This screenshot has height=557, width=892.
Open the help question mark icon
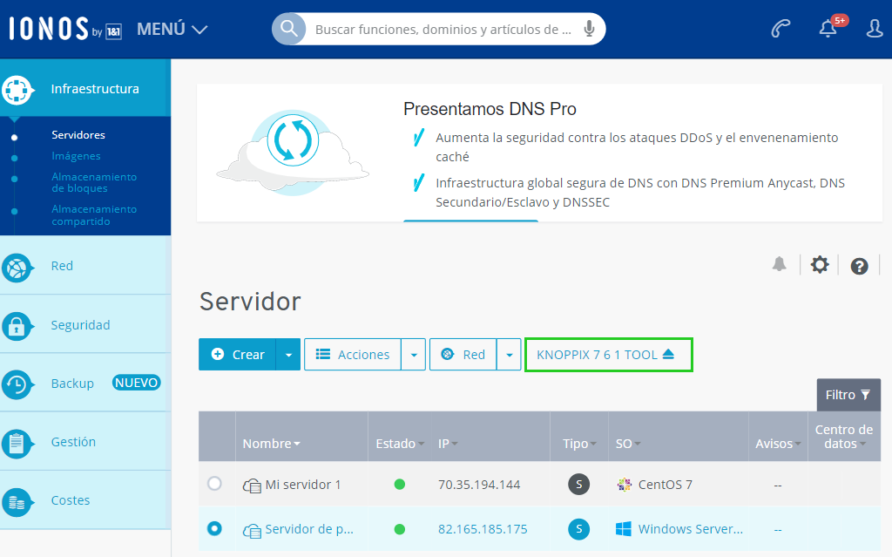pyautogui.click(x=859, y=266)
